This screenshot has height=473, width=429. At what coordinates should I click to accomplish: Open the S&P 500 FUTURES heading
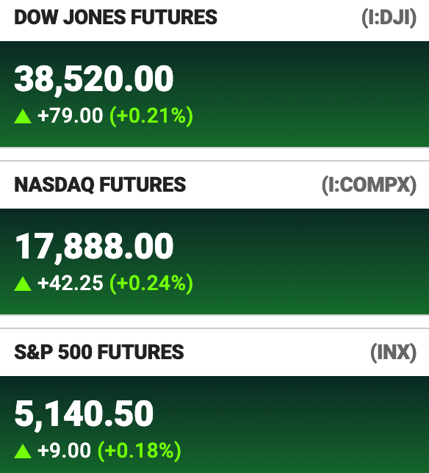pos(99,352)
